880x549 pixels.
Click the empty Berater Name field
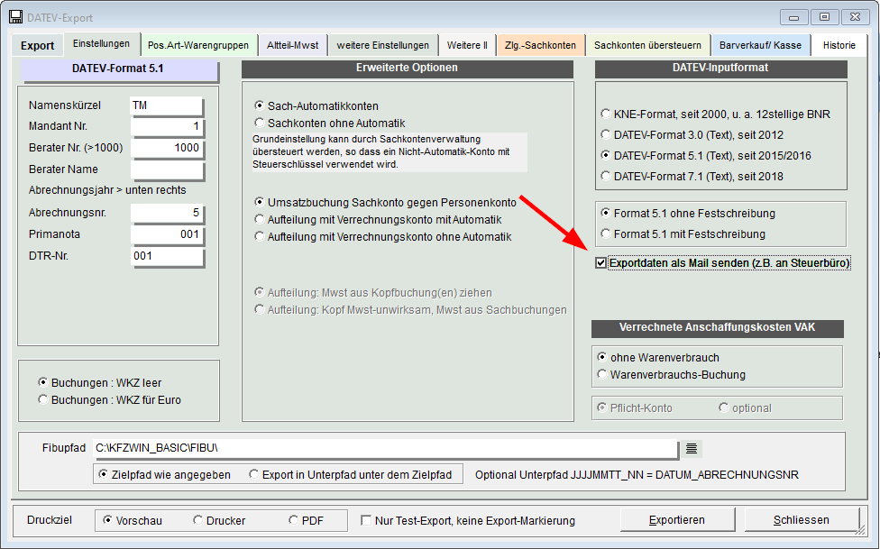(167, 169)
